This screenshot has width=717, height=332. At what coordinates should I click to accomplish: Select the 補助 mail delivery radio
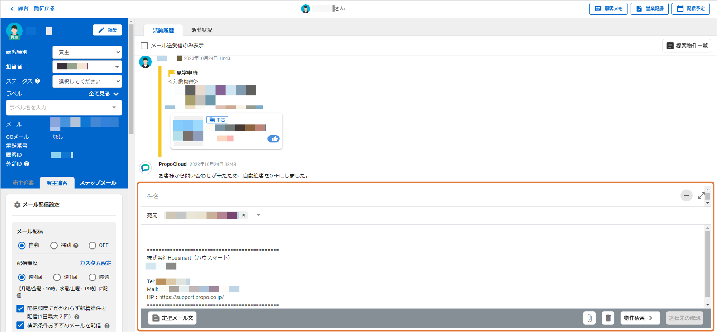(54, 246)
